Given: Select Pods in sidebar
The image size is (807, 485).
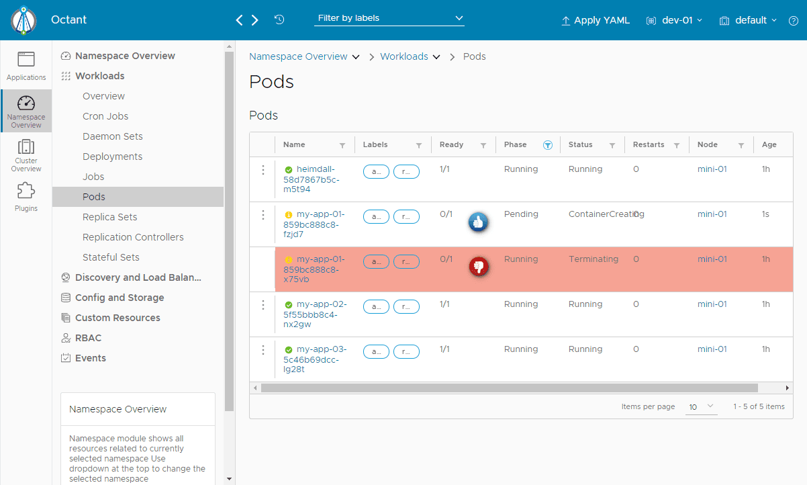Looking at the screenshot, I should [x=138, y=197].
